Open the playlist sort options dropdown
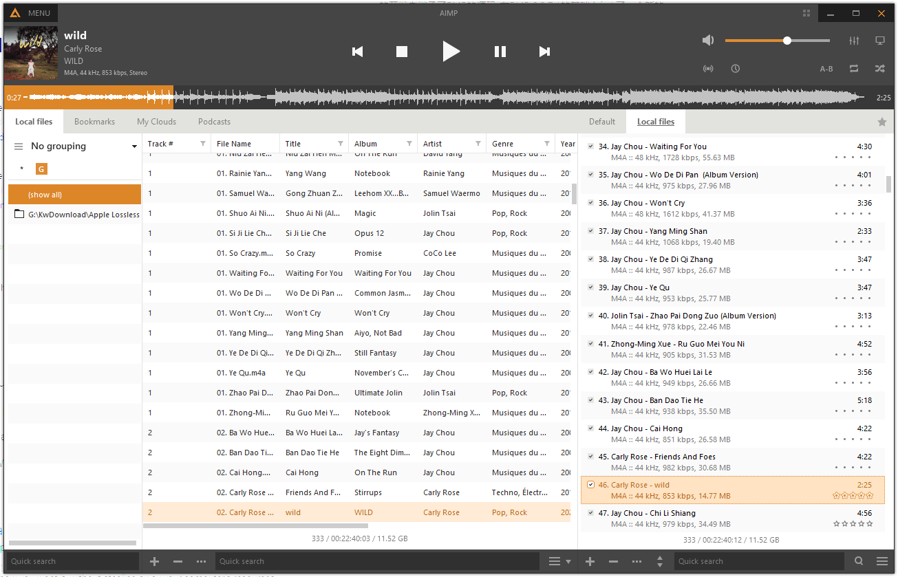 pos(558,561)
